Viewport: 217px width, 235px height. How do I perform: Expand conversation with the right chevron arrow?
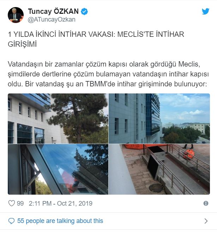tap(206, 221)
